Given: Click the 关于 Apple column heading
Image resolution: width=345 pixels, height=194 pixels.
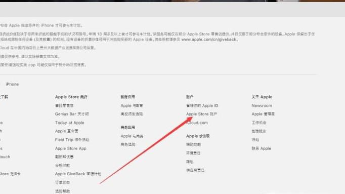Looking at the screenshot, I should (262, 97).
